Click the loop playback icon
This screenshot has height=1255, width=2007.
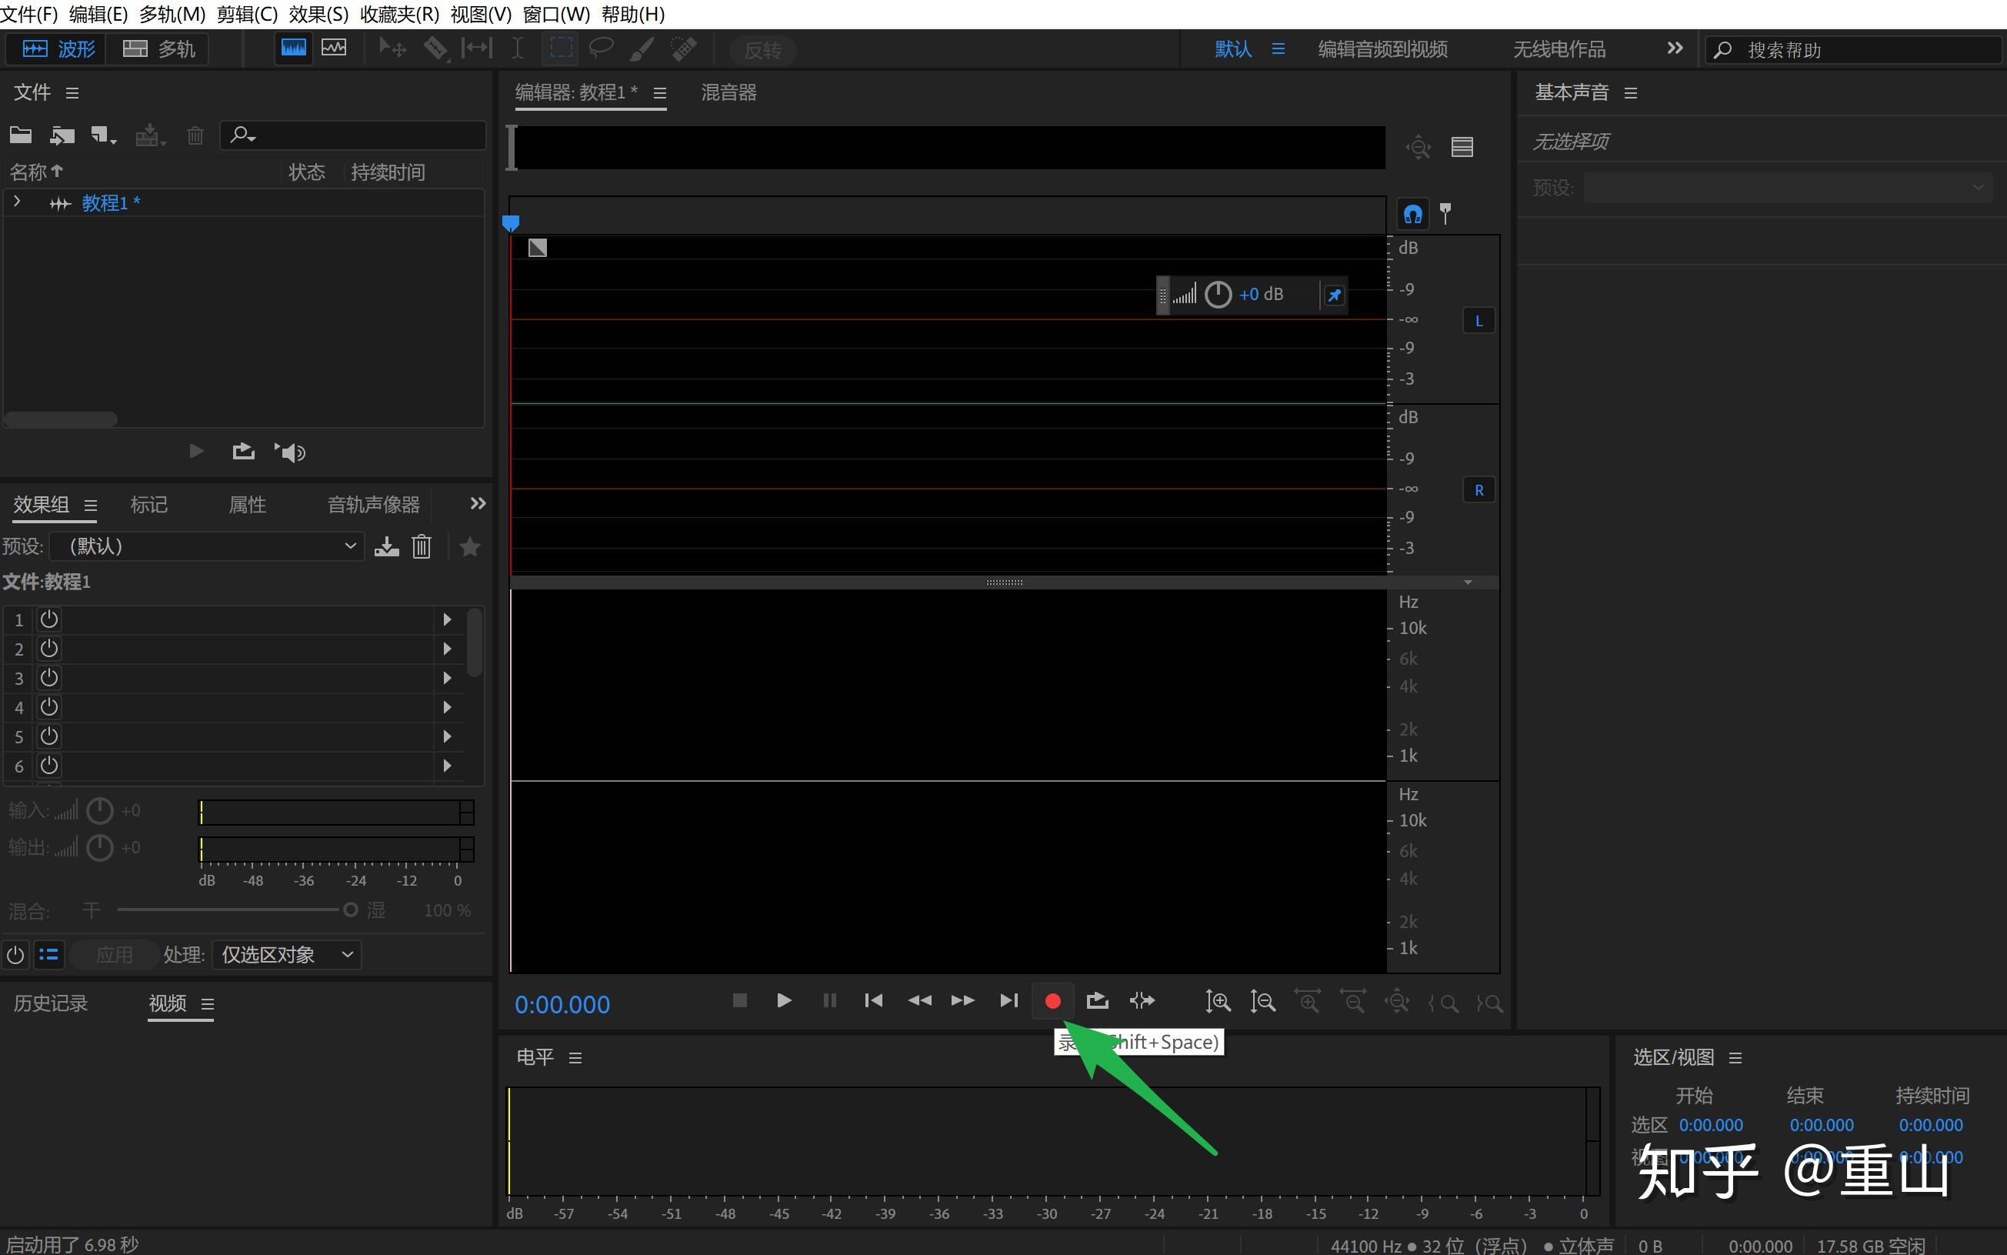point(1097,1001)
